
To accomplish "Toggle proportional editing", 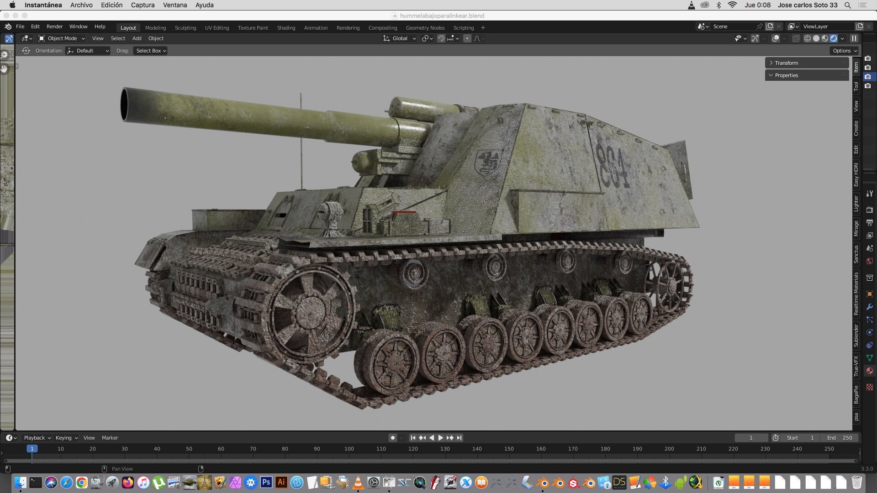I will pos(467,38).
